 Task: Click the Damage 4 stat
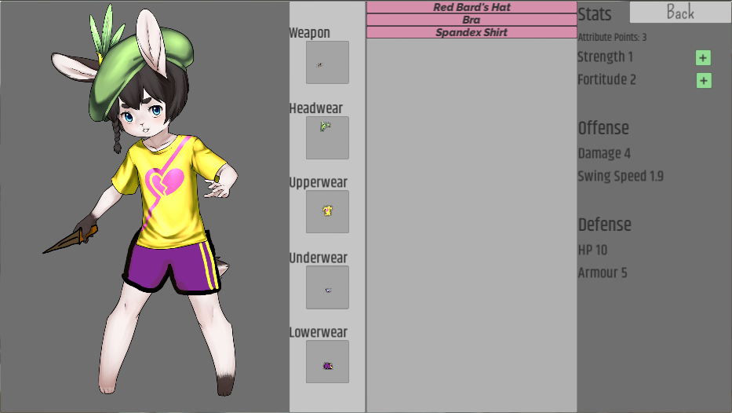click(x=604, y=153)
